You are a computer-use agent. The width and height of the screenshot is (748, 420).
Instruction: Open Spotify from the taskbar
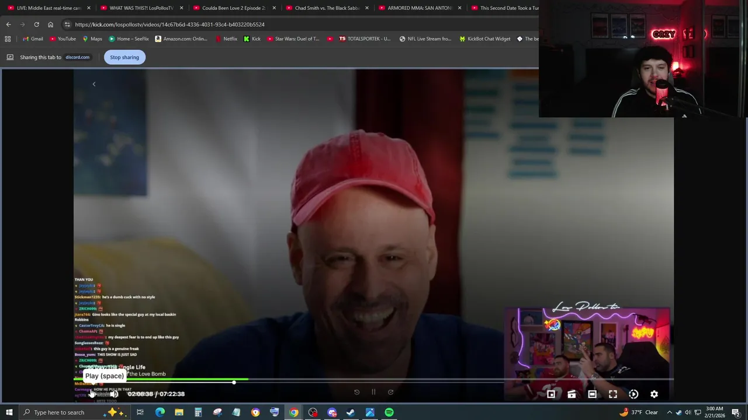pyautogui.click(x=389, y=412)
